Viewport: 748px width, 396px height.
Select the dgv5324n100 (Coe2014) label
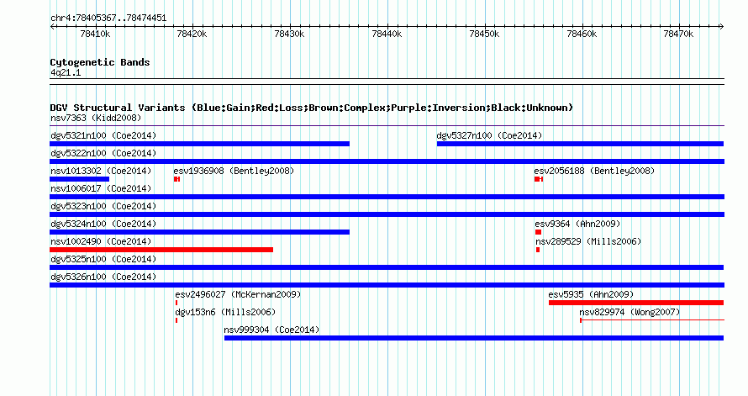[103, 224]
